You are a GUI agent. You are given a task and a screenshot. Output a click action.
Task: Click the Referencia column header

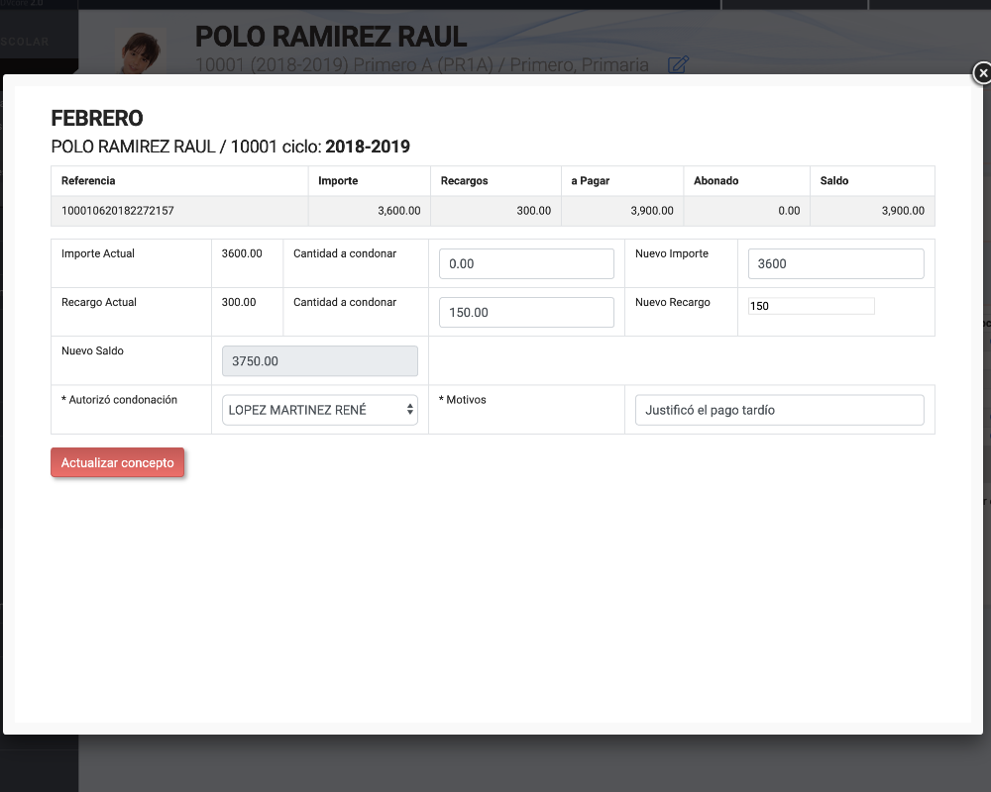[x=88, y=181]
